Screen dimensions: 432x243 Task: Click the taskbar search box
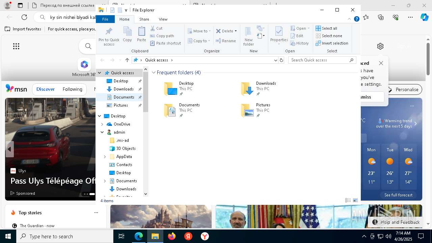pyautogui.click(x=65, y=236)
